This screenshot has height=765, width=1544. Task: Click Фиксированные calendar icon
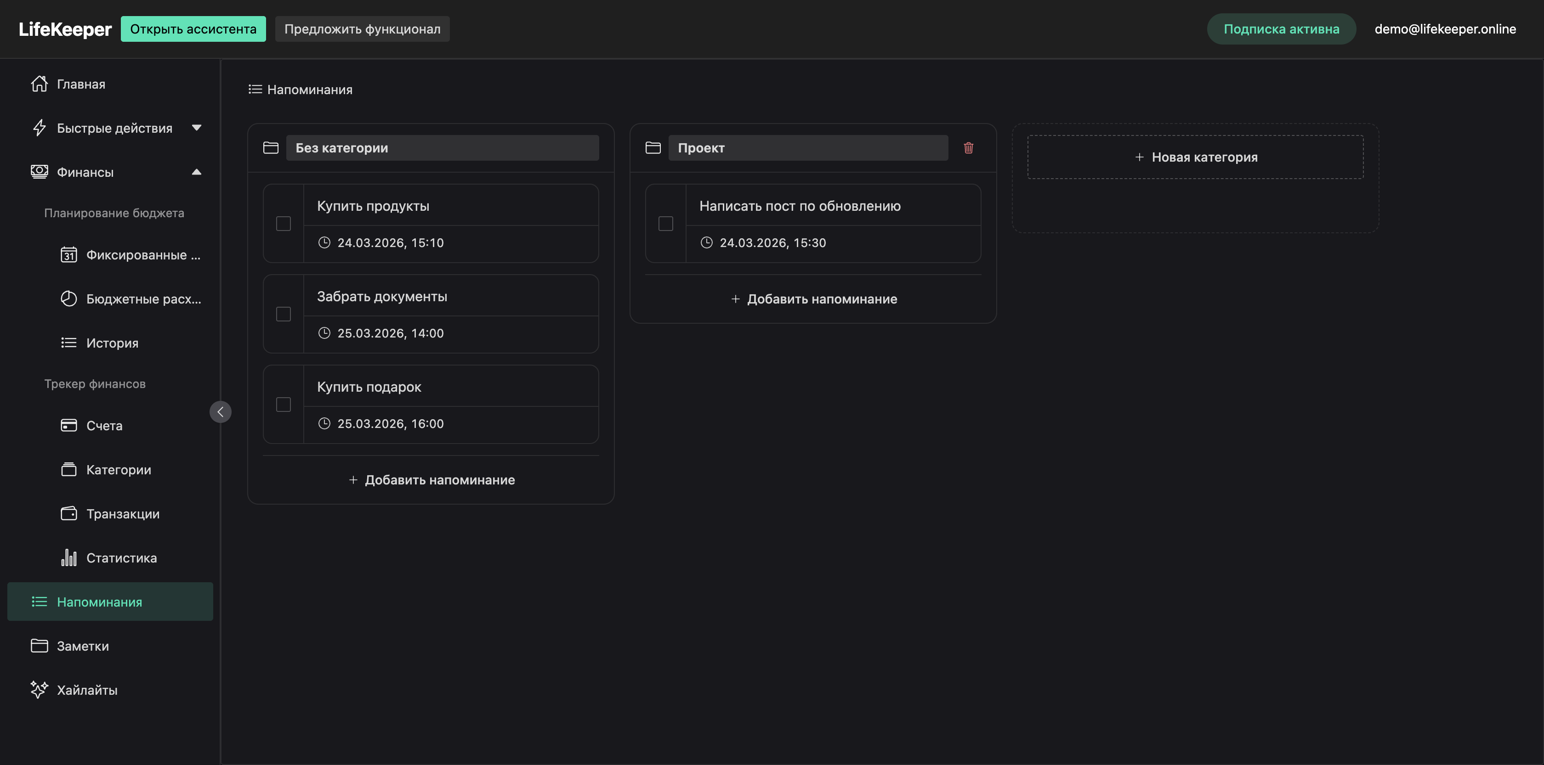click(x=69, y=254)
